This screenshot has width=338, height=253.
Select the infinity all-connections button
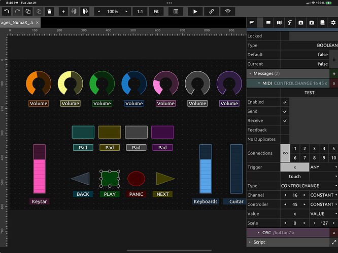[x=285, y=153]
